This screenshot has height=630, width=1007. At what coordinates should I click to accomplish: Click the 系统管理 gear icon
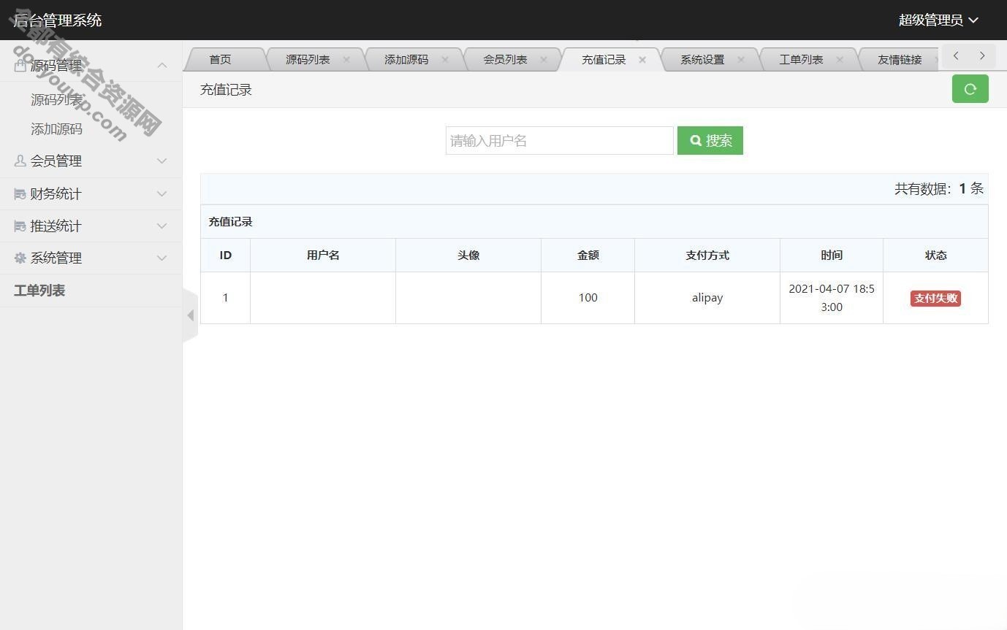coord(20,258)
